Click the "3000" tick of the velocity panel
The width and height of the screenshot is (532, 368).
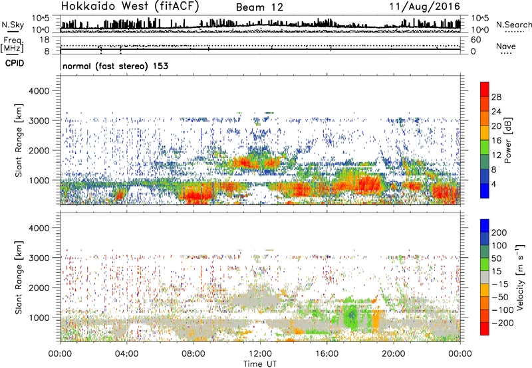pyautogui.click(x=39, y=258)
